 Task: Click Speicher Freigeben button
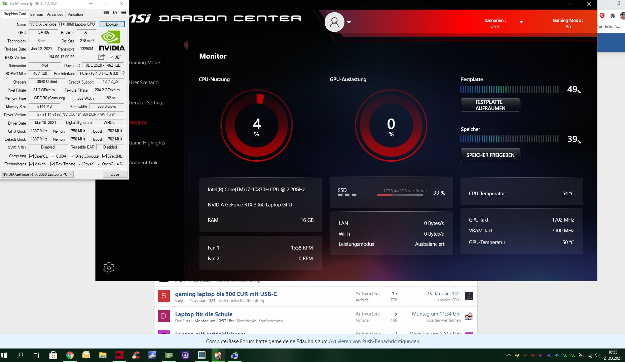point(490,155)
